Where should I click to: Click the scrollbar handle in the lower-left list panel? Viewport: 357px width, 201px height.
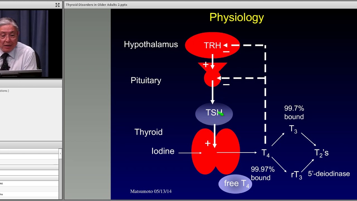click(x=60, y=154)
